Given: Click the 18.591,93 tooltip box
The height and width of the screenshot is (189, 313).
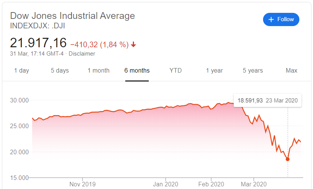Looking at the screenshot, I should tap(268, 101).
